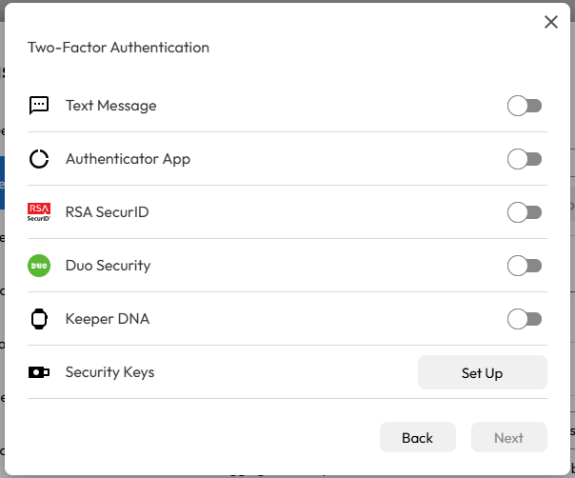Select the Text Message label
575x478 pixels.
pos(110,106)
